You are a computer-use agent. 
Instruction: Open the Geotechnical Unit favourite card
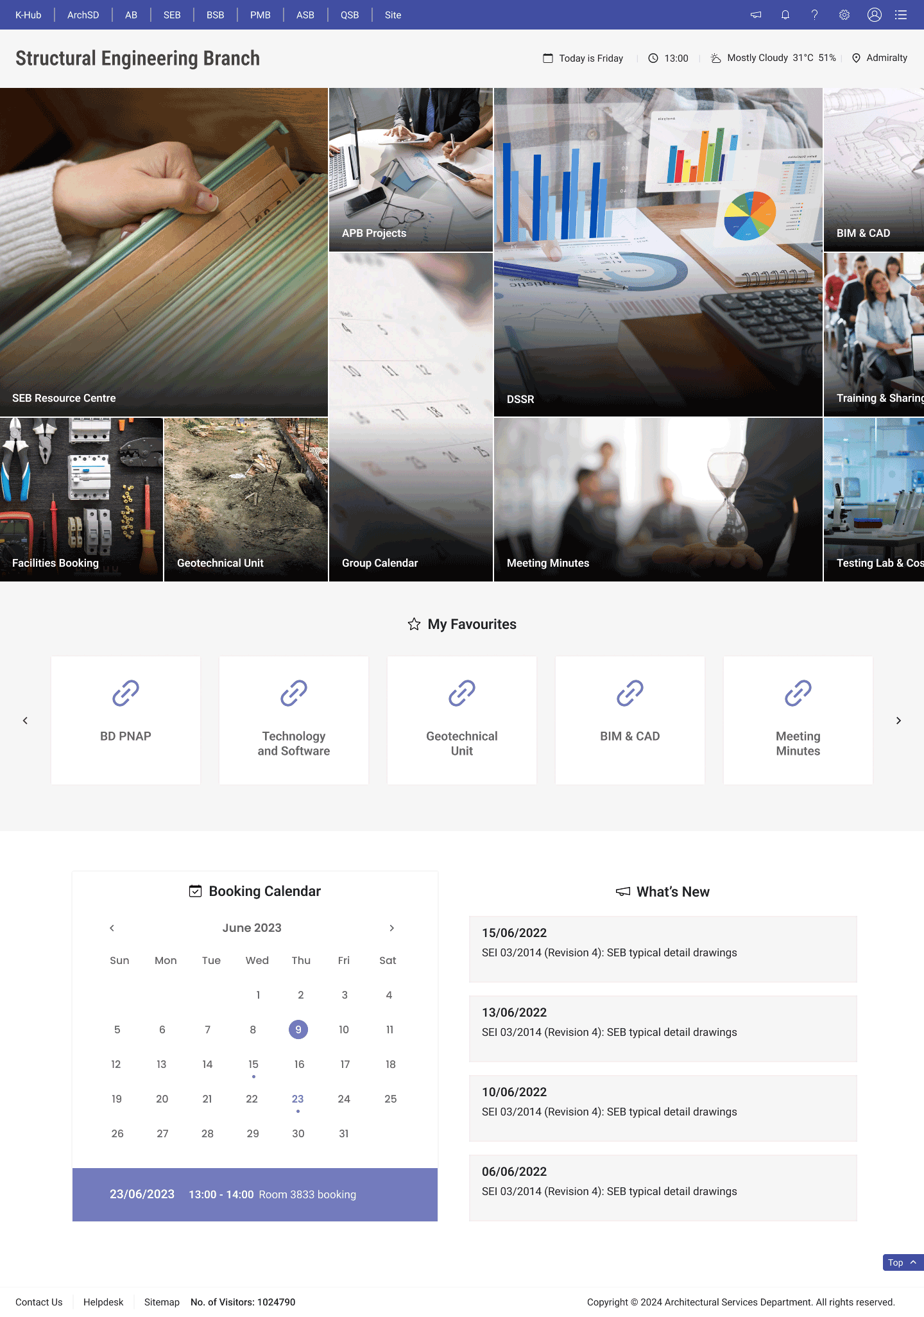pos(462,720)
